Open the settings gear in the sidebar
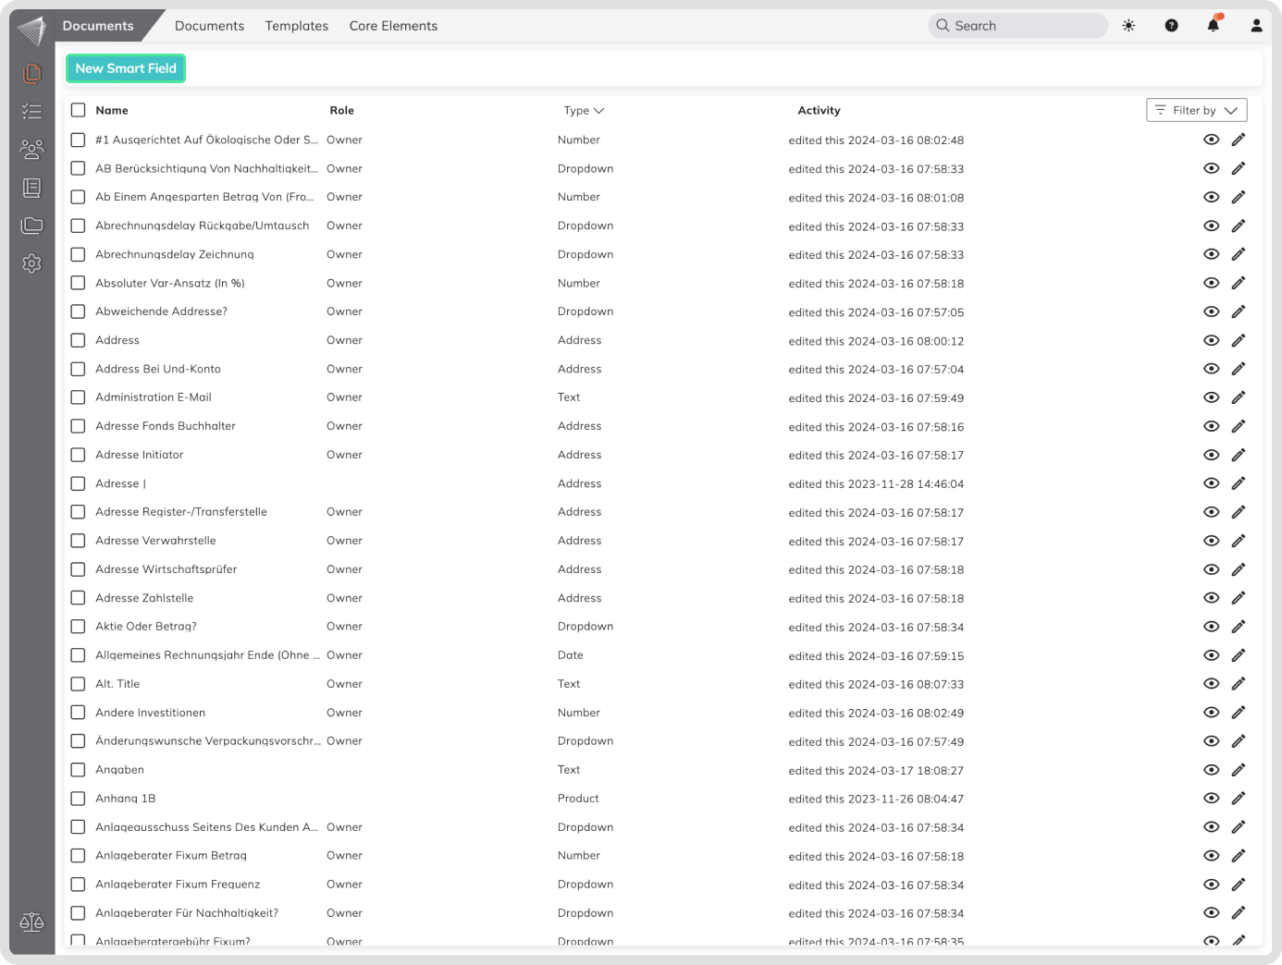This screenshot has width=1282, height=965. [x=32, y=263]
